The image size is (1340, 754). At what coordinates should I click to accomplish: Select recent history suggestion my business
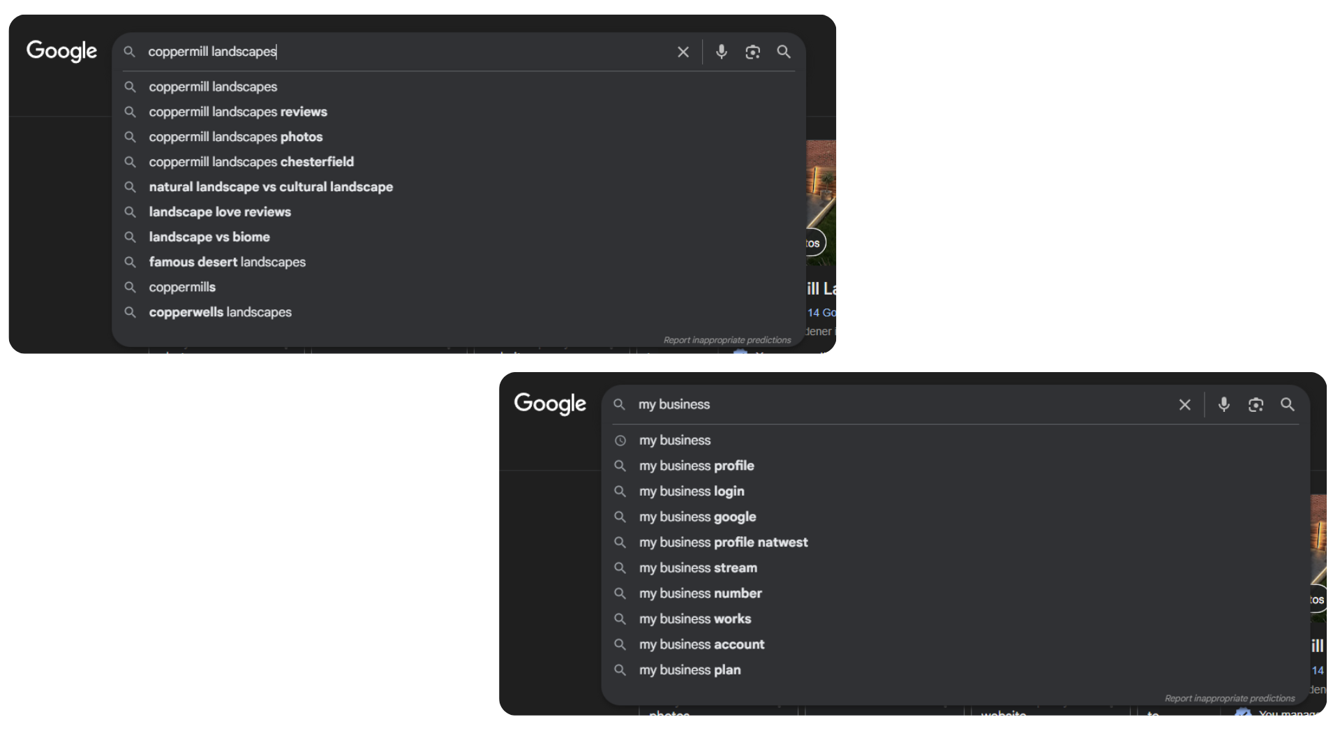coord(674,441)
